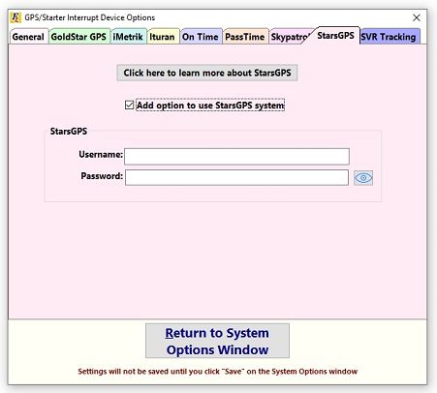Screen dimensions: 437x393
Task: Focus the Password input field
Action: point(236,177)
